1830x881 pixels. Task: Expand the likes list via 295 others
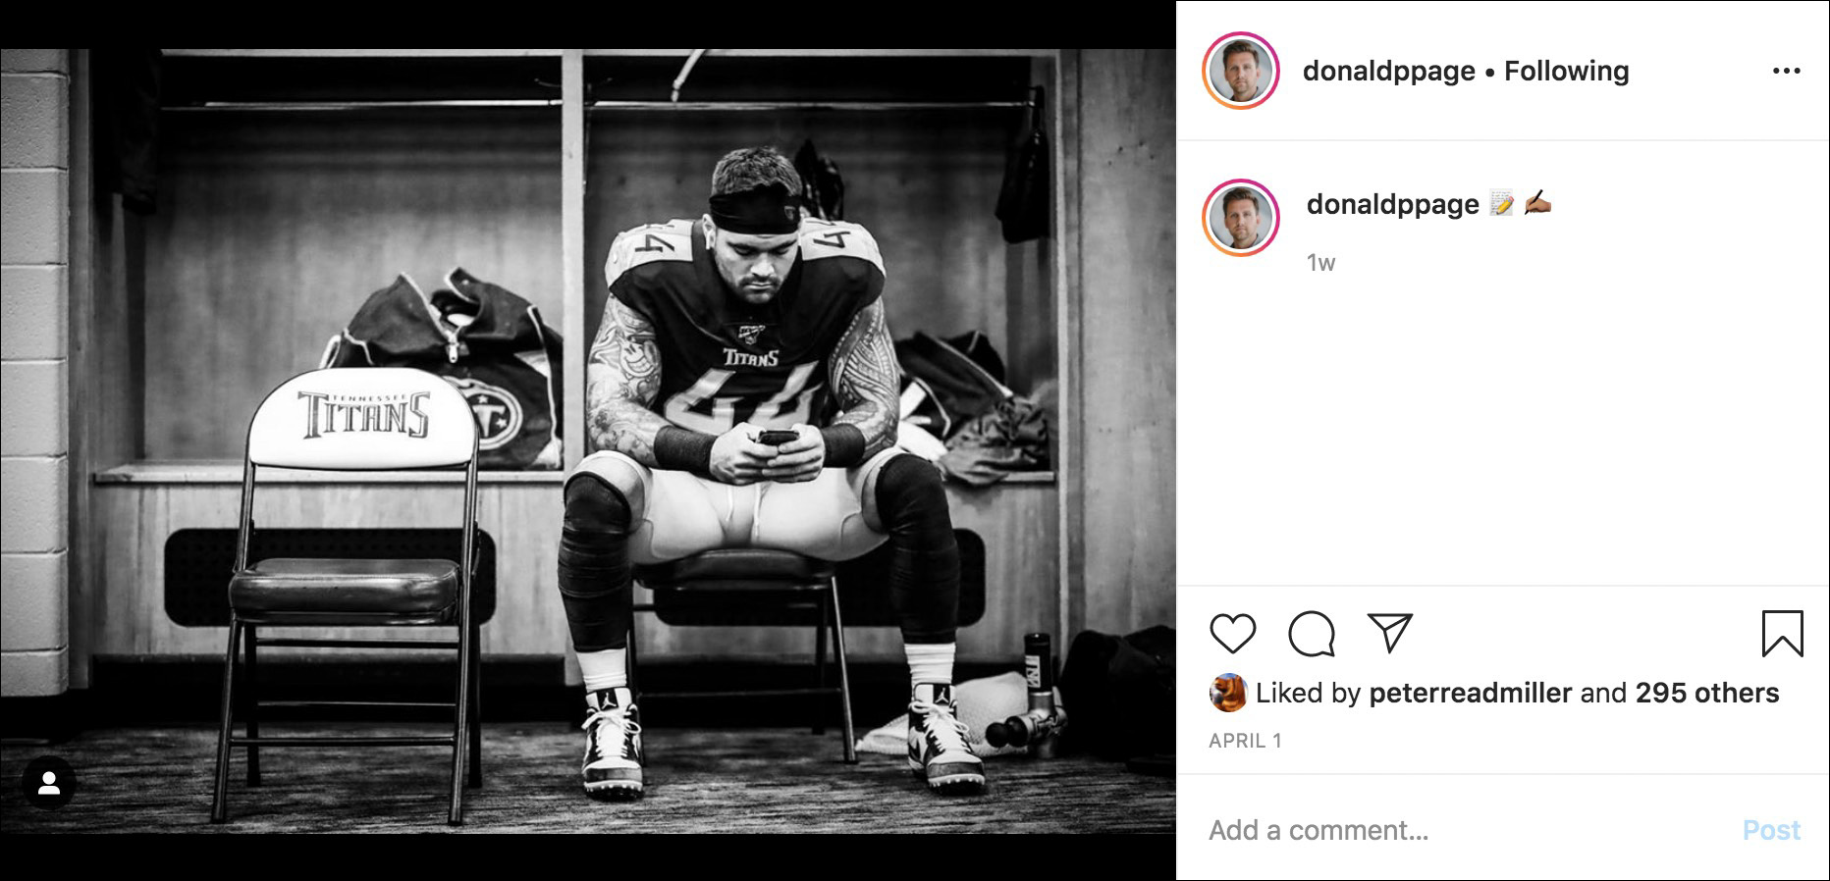point(1704,692)
